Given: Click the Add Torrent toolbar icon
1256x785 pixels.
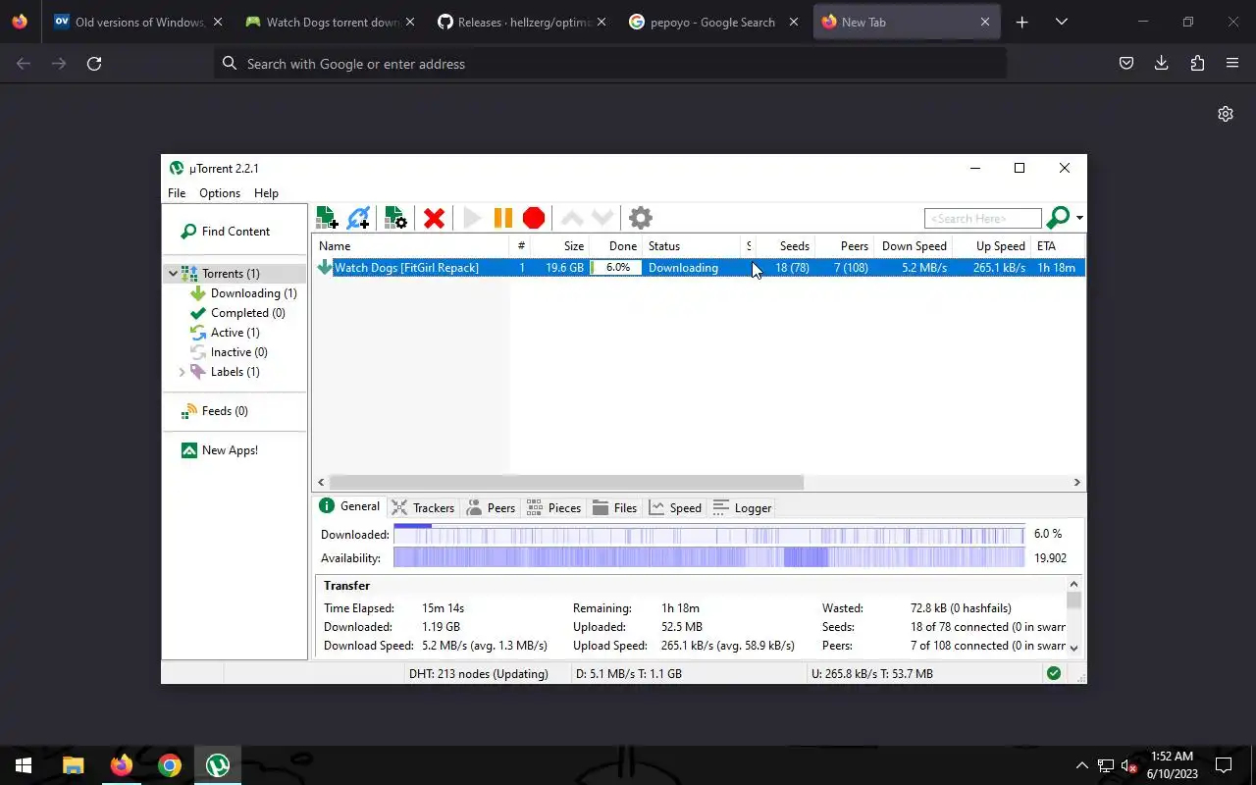Looking at the screenshot, I should click(x=327, y=218).
